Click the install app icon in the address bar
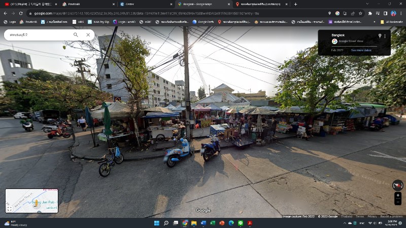Image resolution: width=406 pixels, height=228 pixels. [x=345, y=14]
